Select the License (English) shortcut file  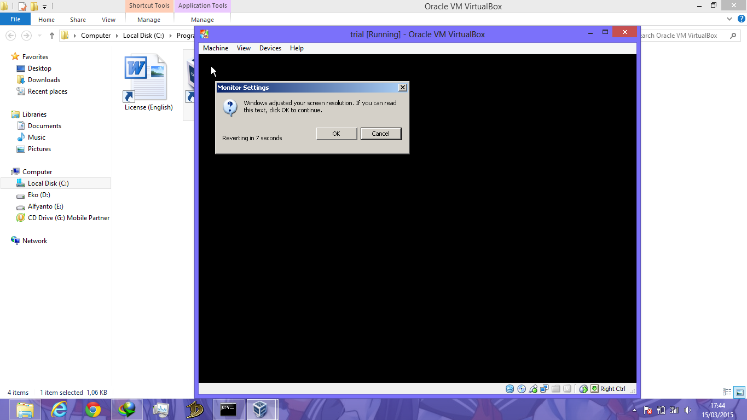coord(148,83)
